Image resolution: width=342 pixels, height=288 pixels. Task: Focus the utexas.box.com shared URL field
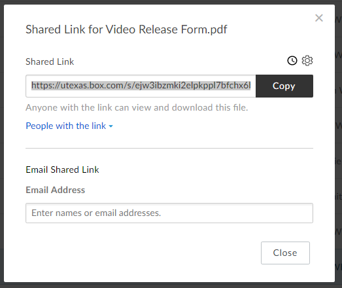[141, 86]
